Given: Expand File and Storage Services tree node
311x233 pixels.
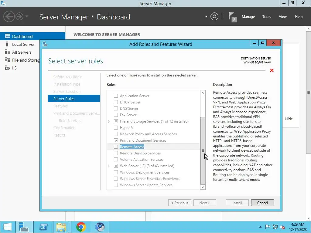Looking at the screenshot, I should coord(109,121).
